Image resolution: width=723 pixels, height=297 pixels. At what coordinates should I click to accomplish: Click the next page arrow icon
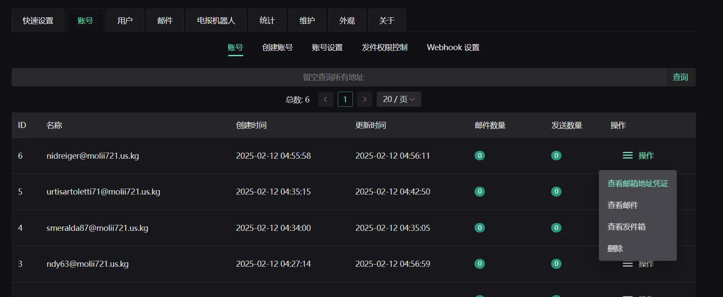[x=365, y=99]
